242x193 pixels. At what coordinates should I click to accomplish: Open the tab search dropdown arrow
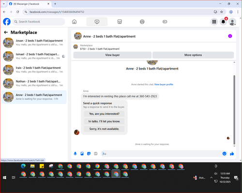click(x=4, y=4)
